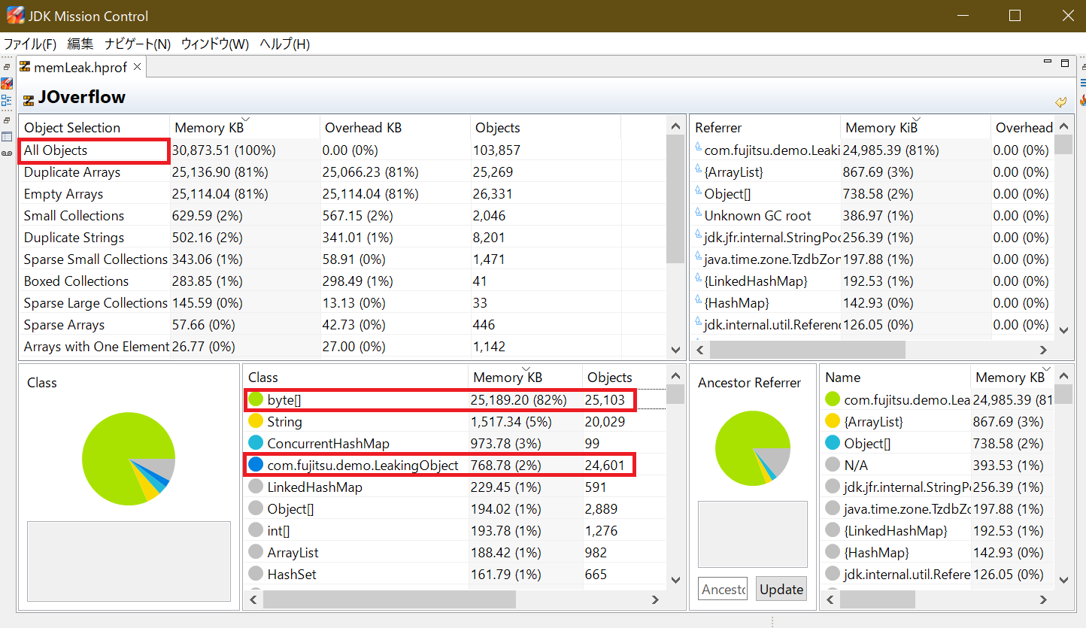
Task: Click the Results tape icon in left sidebar
Action: (x=7, y=153)
